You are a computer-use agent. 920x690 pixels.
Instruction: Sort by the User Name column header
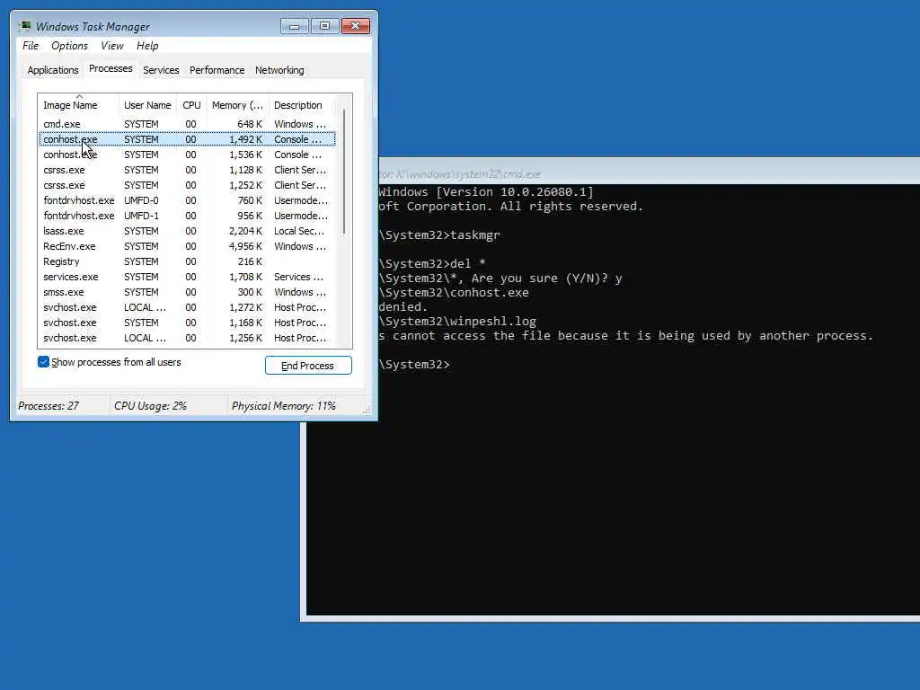click(147, 105)
